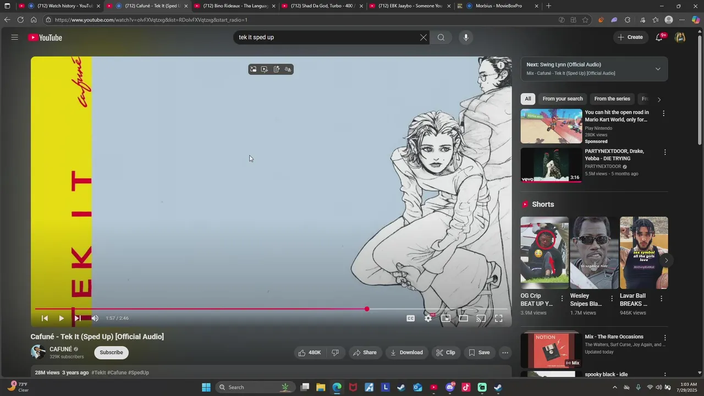Toggle theater mode
Viewport: 704px width, 396px height.
point(464,318)
